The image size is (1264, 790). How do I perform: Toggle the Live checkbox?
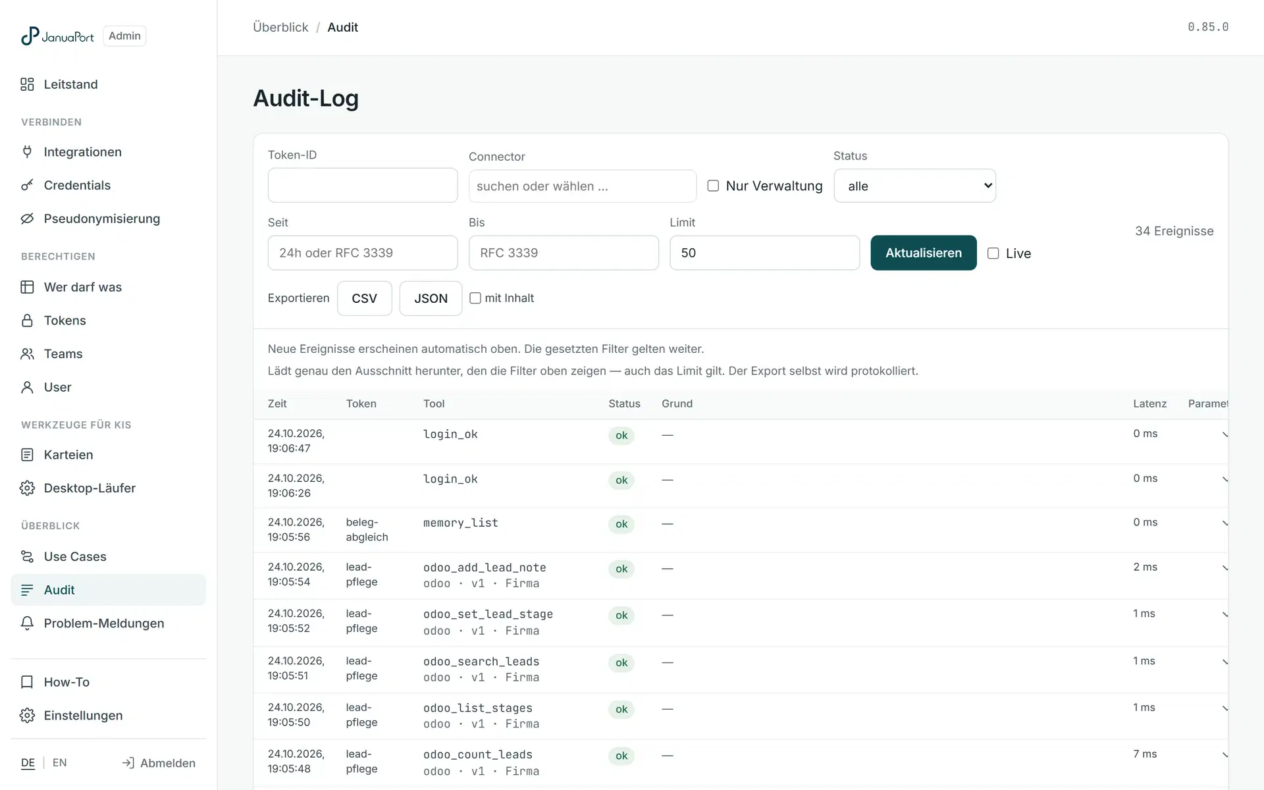(x=993, y=253)
